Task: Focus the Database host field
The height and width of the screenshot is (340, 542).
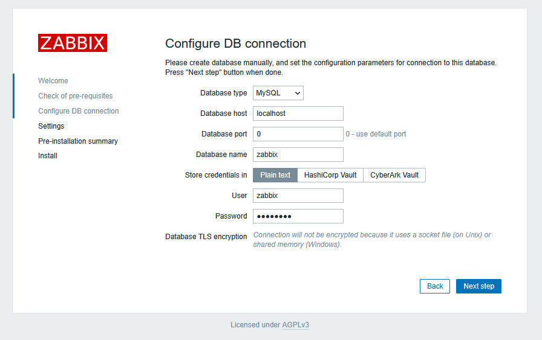Action: click(298, 114)
